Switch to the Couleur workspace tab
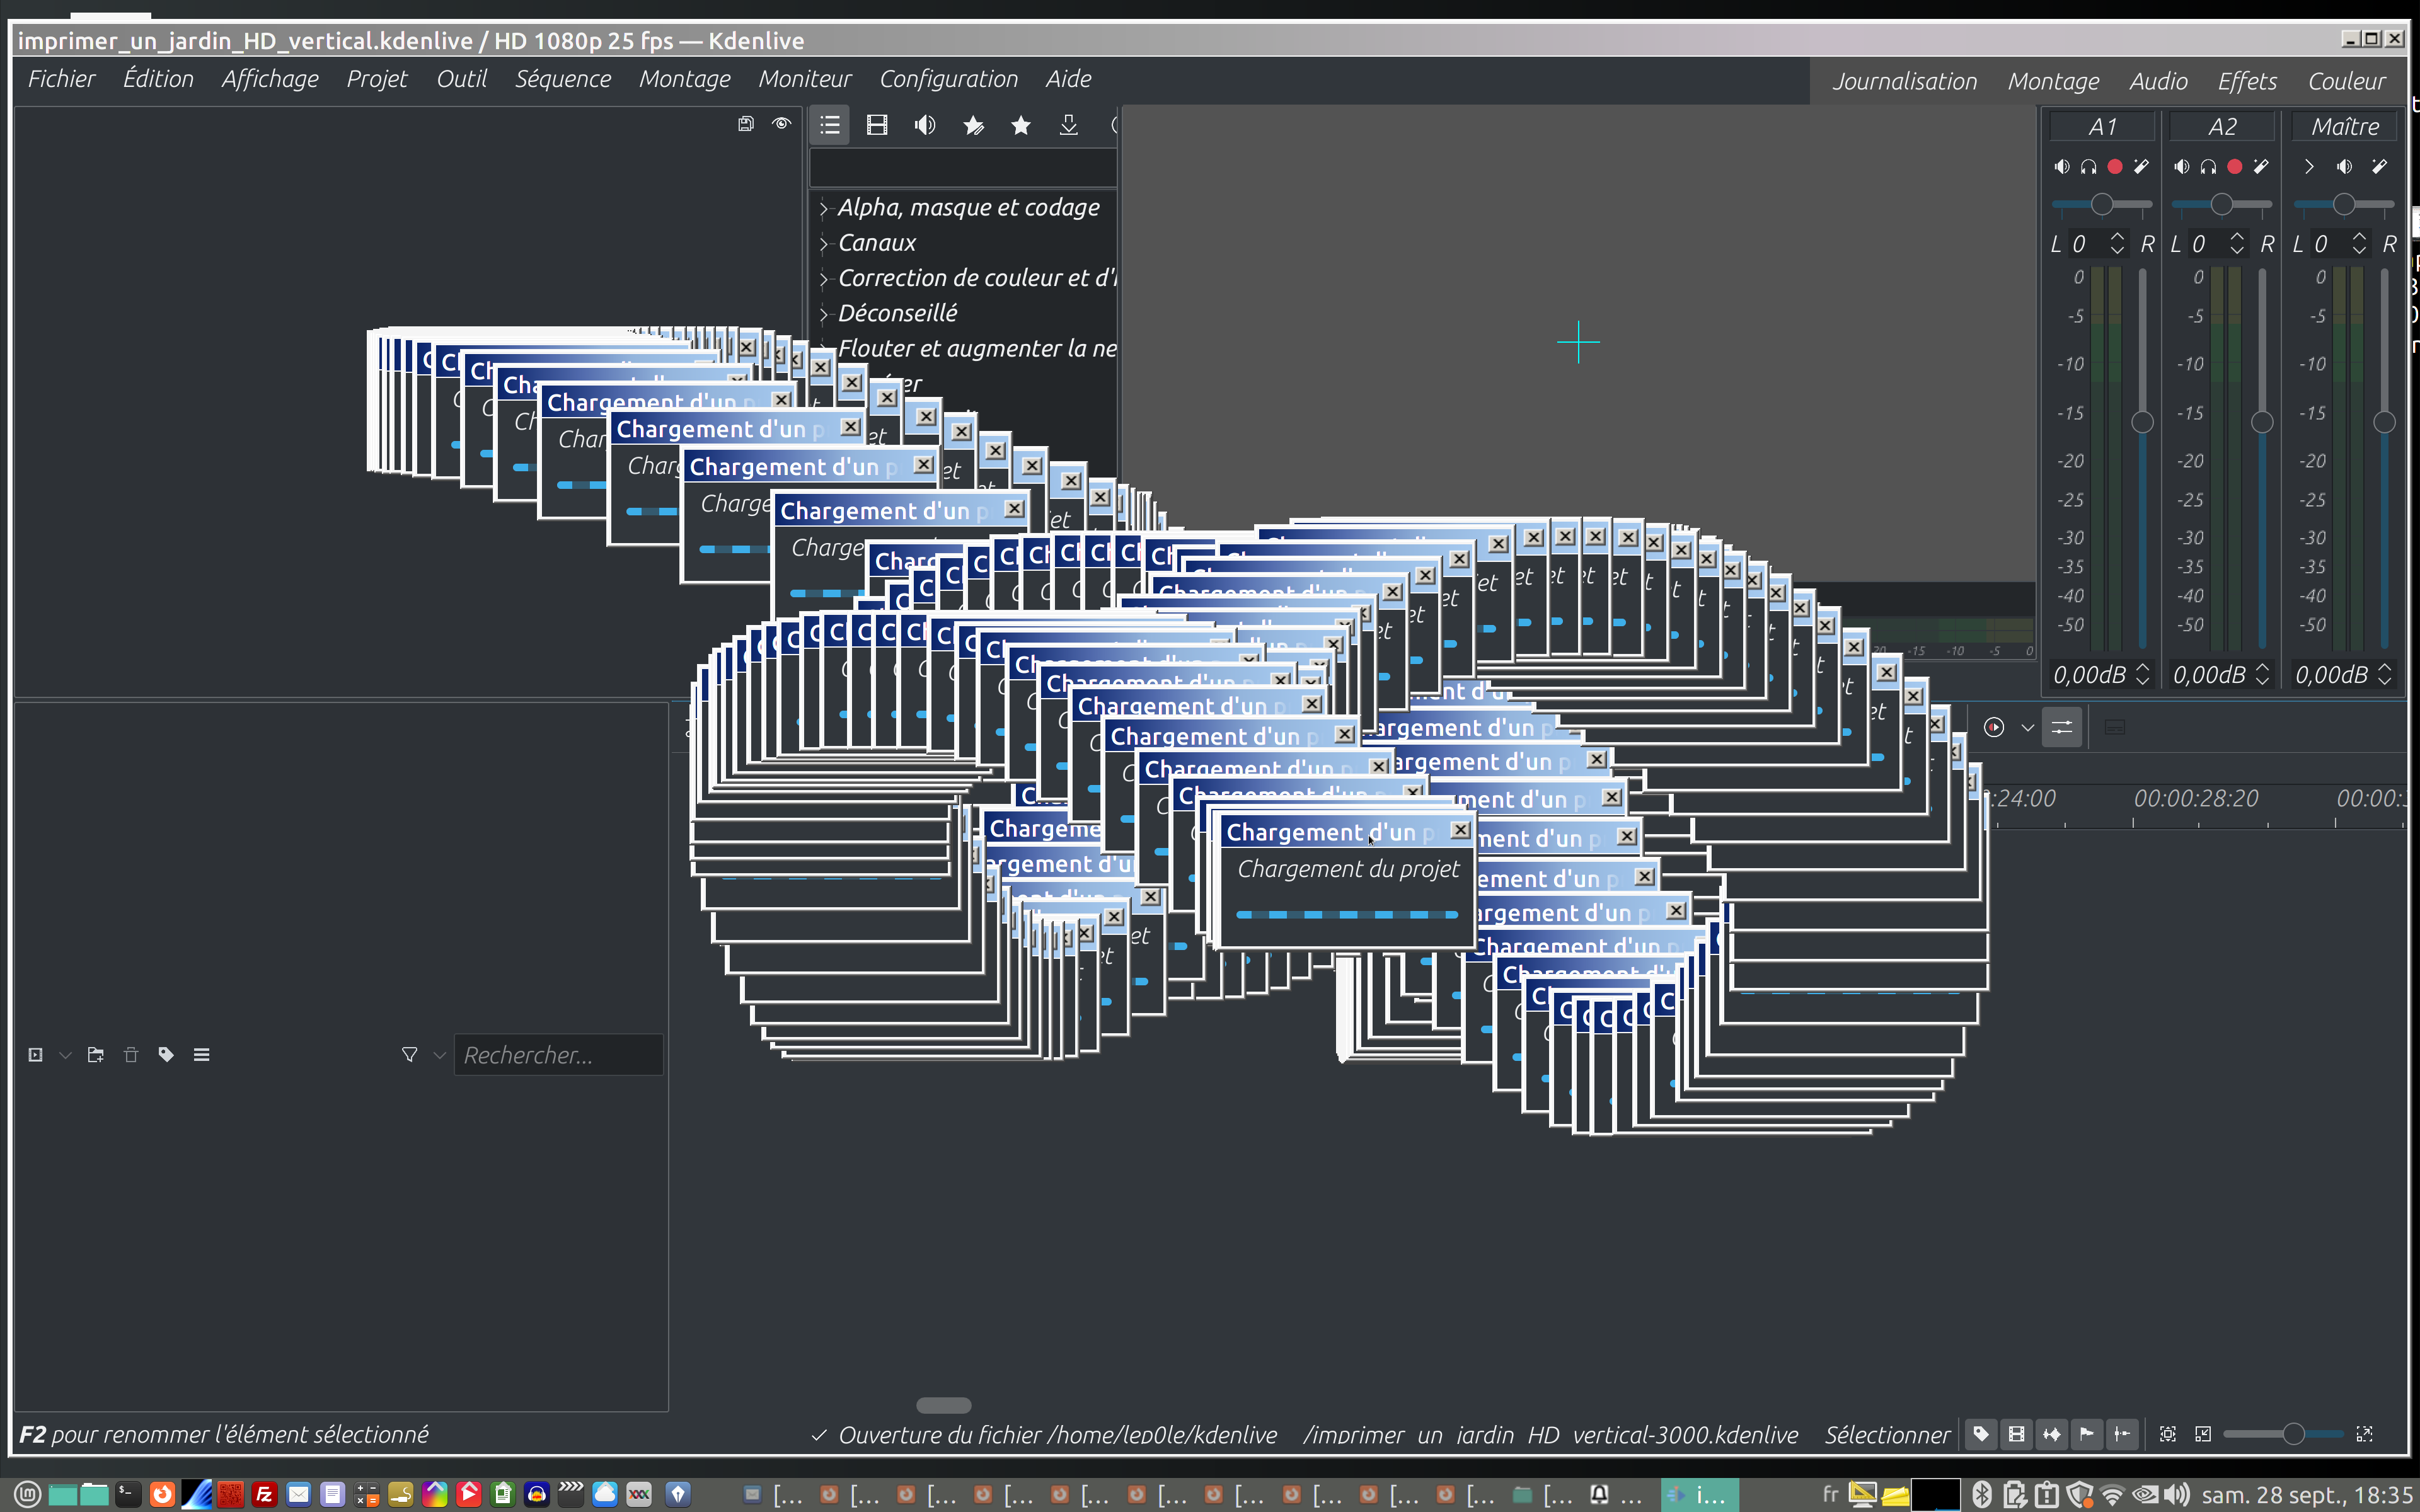The width and height of the screenshot is (2420, 1512). [2346, 81]
